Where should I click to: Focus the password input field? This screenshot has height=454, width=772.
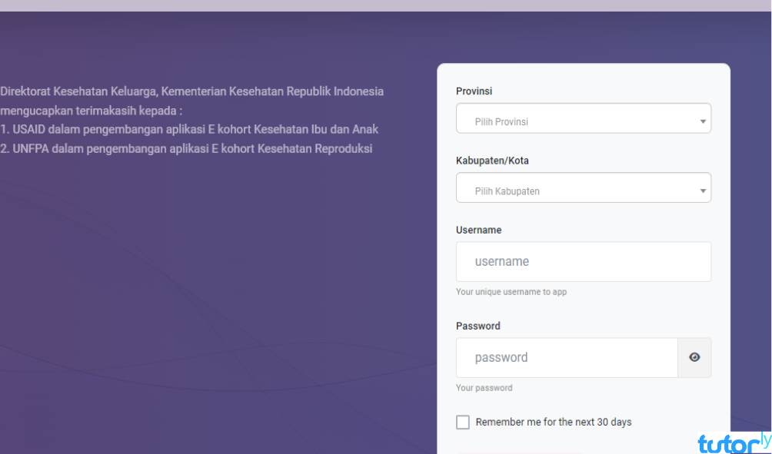(x=567, y=357)
